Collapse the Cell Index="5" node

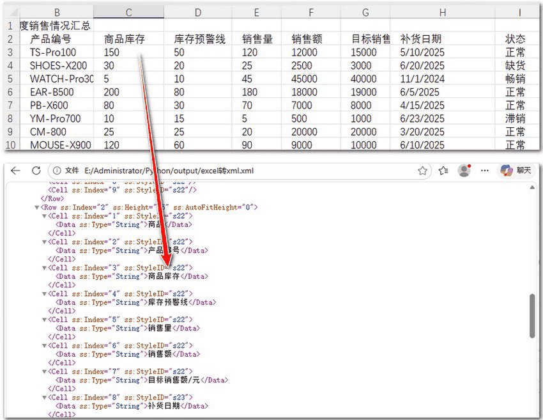[x=44, y=320]
